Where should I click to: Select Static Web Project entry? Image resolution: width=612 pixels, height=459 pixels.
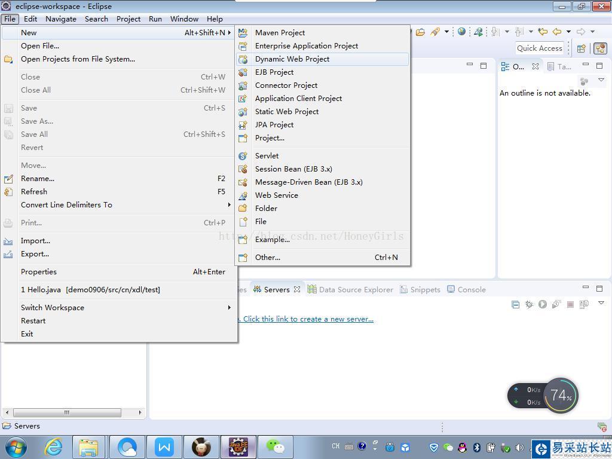pos(322,112)
